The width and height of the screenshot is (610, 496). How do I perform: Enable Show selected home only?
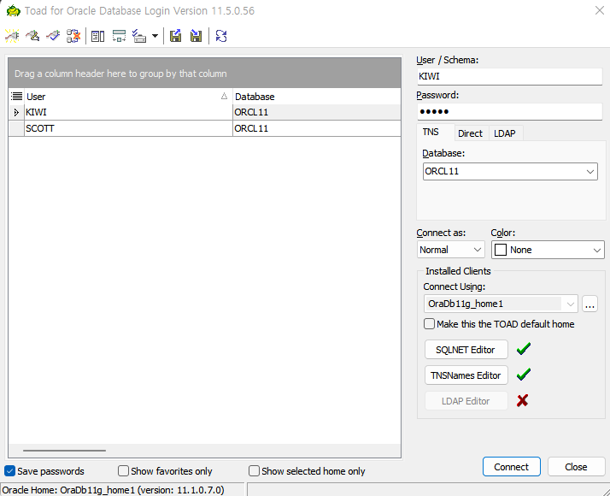(254, 471)
